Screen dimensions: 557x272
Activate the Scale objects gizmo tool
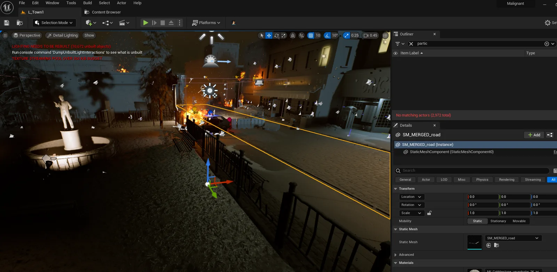[284, 35]
